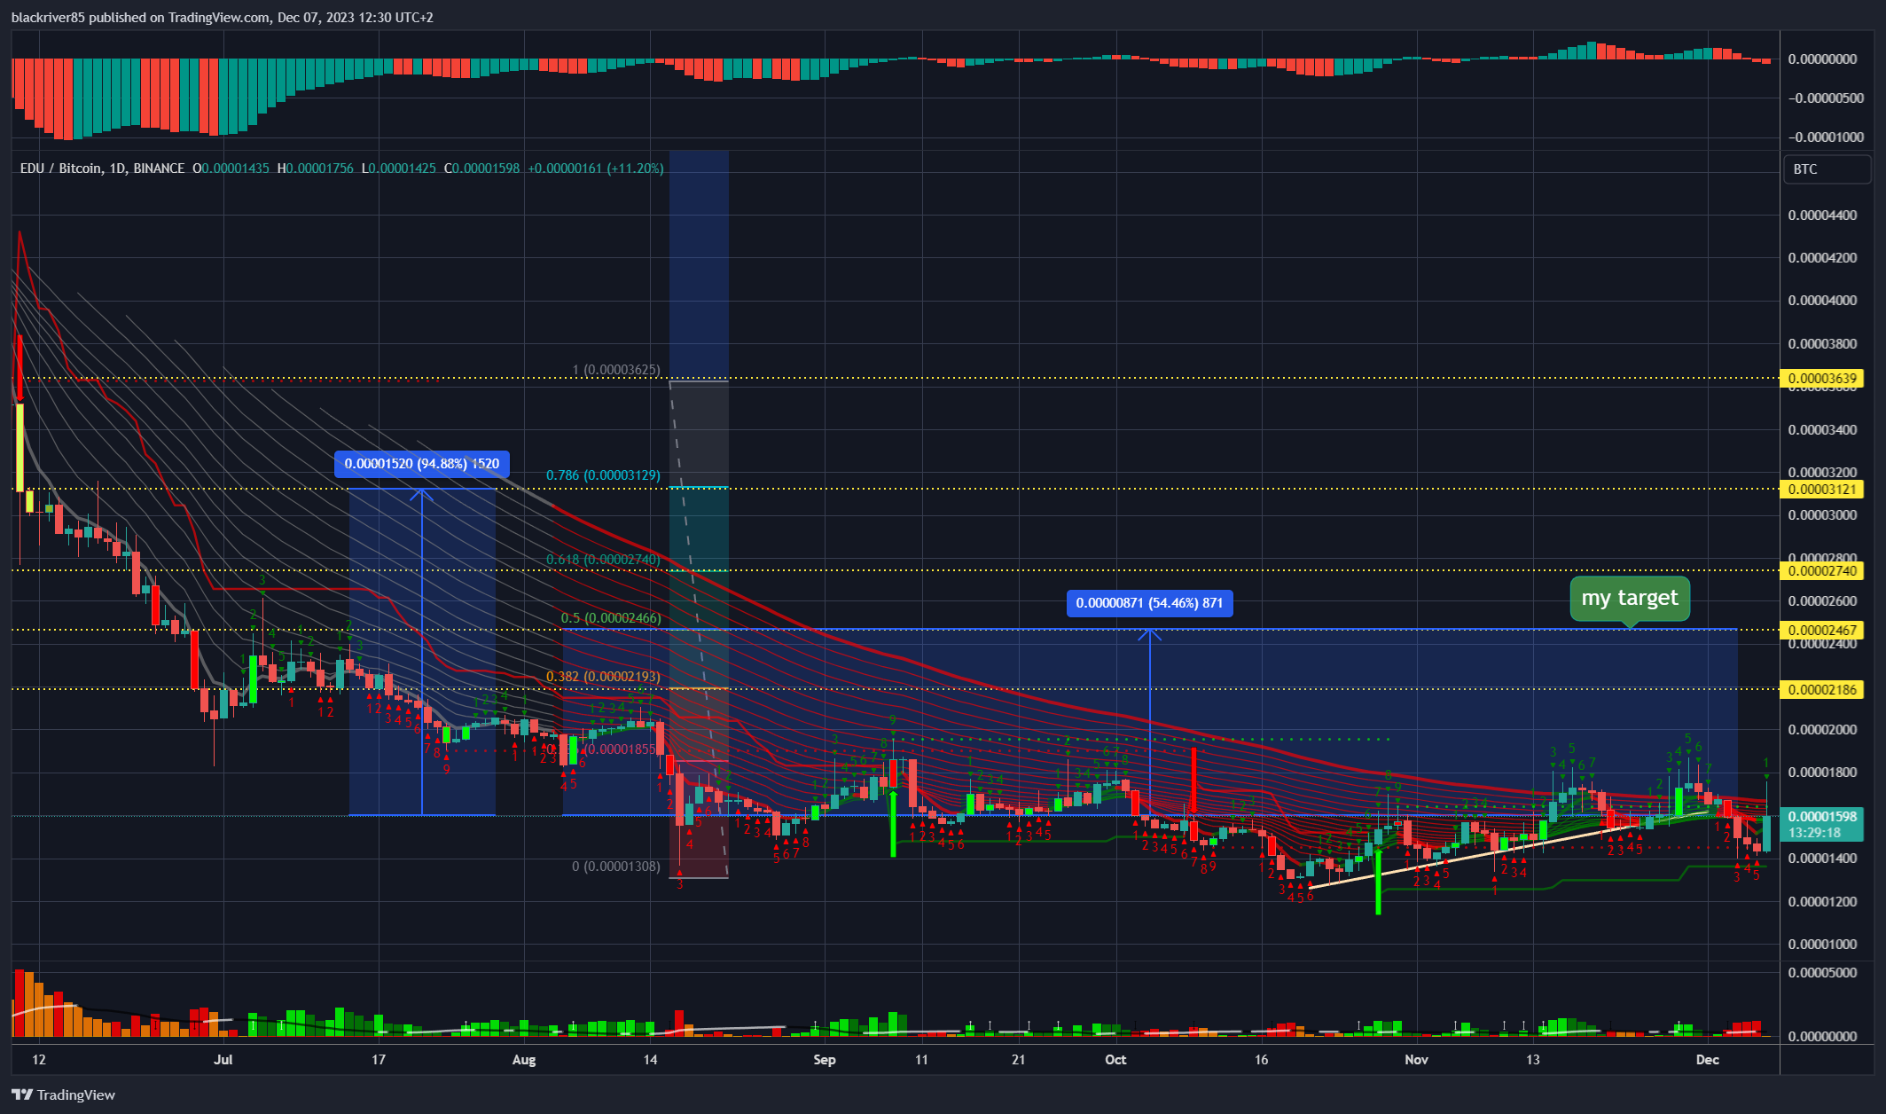Click the current price label 0.00001598
Viewport: 1886px width, 1114px height.
click(x=1822, y=817)
